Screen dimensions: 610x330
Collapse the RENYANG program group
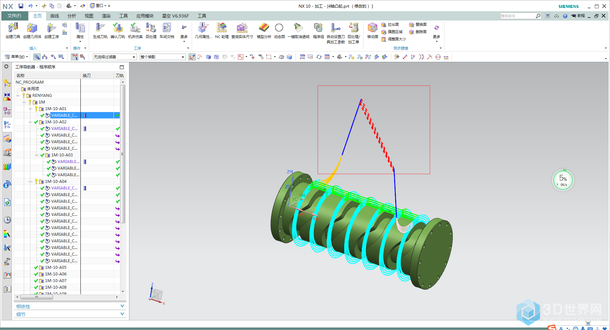[x=18, y=96]
